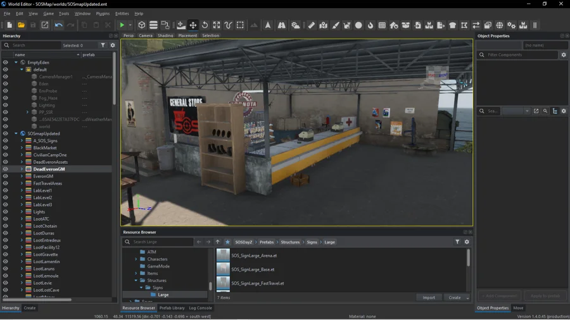Select the Move tool with four arrows

(x=193, y=25)
